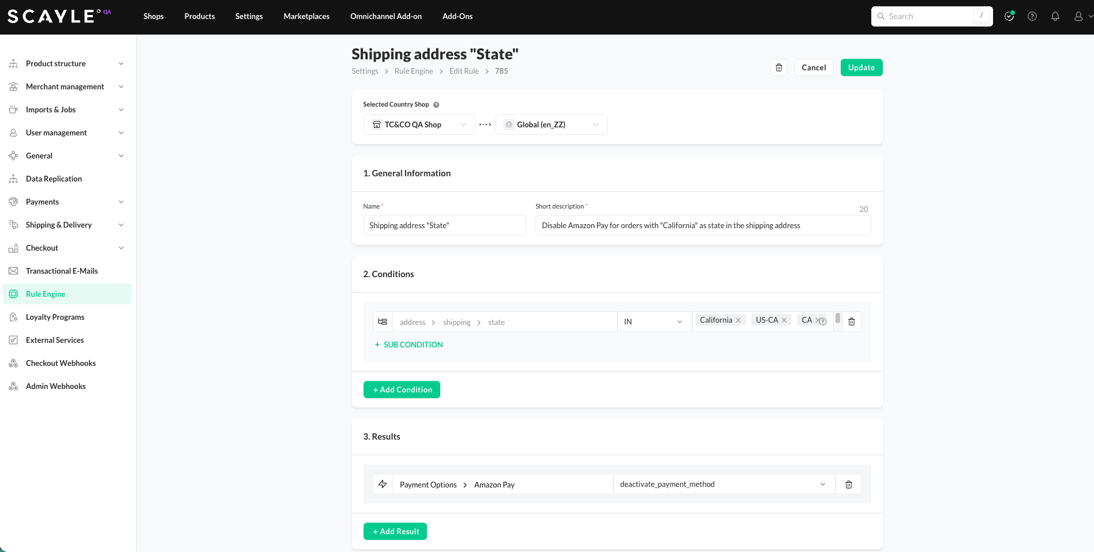Click the lightning bolt result icon
The height and width of the screenshot is (552, 1094).
click(x=383, y=484)
